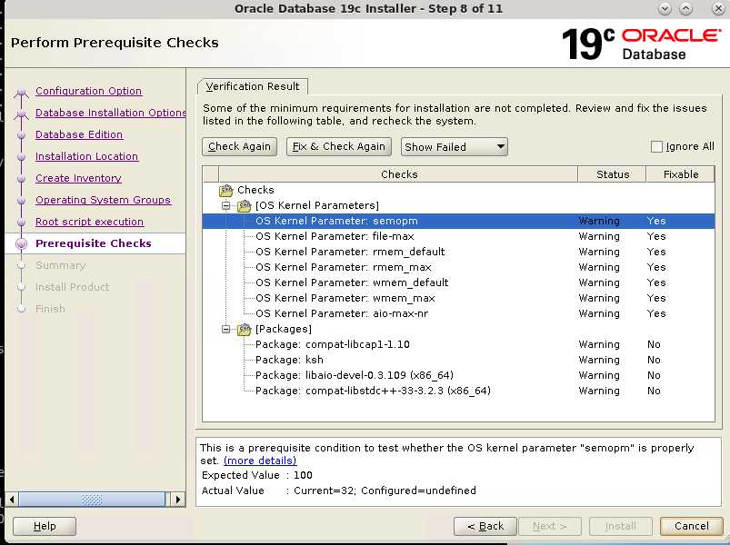Viewport: 730px width, 545px height.
Task: Go to Database Installation Options step
Action: tap(110, 113)
